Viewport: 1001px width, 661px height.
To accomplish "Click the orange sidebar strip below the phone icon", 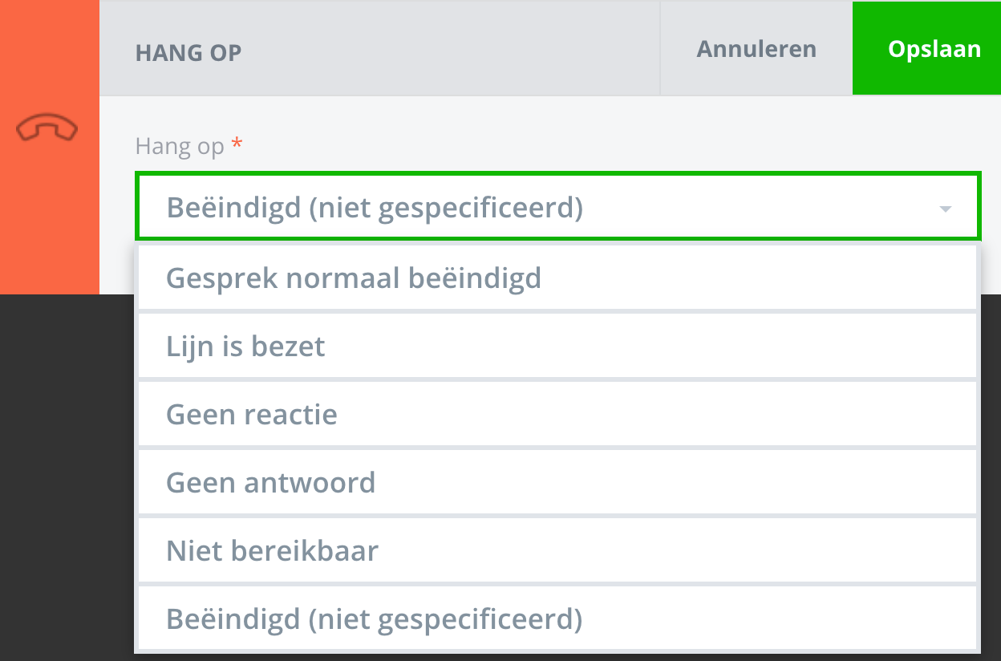I will pyautogui.click(x=48, y=225).
